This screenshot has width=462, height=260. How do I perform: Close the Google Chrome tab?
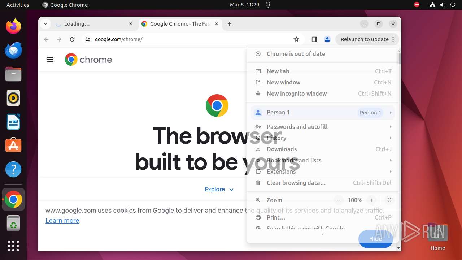(x=217, y=24)
